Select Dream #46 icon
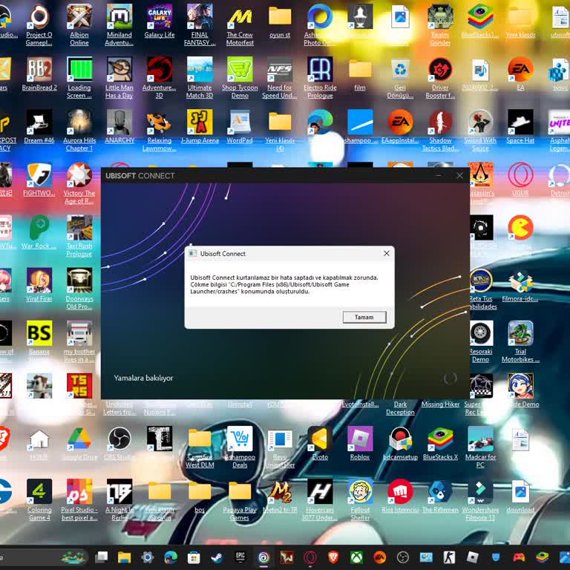Viewport: 570px width, 570px height. pos(39,127)
